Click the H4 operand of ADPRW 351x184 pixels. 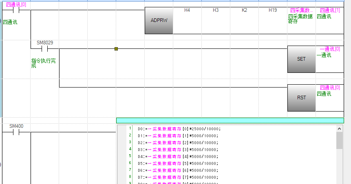point(187,10)
